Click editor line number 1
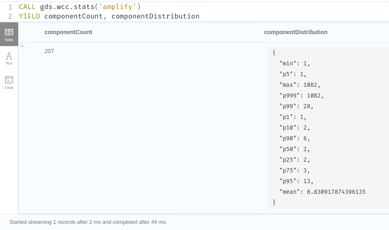 pos(10,7)
